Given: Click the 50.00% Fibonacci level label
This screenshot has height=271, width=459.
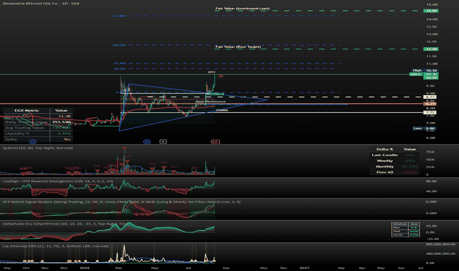Looking at the screenshot, I should tap(120, 69).
